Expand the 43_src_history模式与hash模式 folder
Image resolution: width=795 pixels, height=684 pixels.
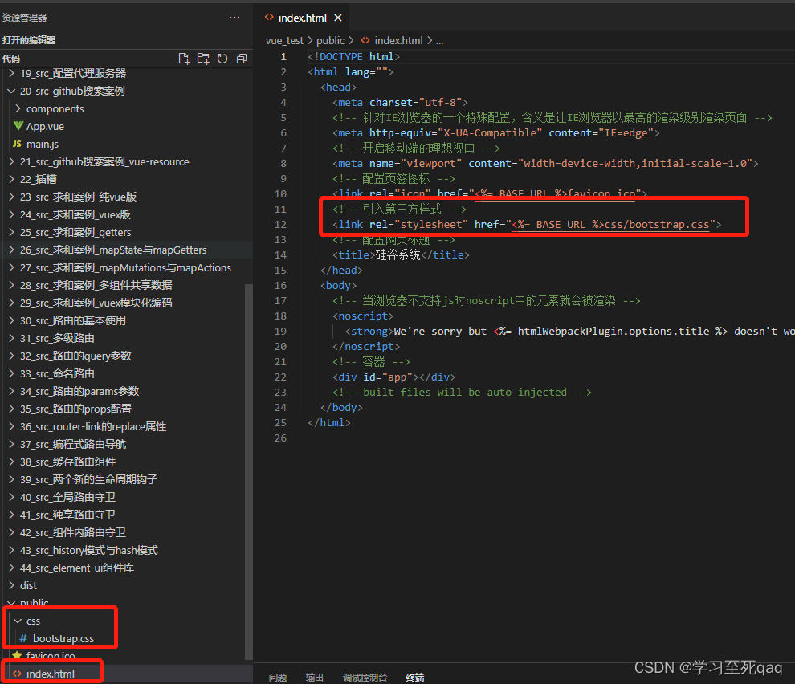point(88,550)
